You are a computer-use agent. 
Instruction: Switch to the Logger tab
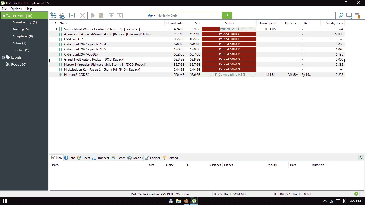pos(153,158)
